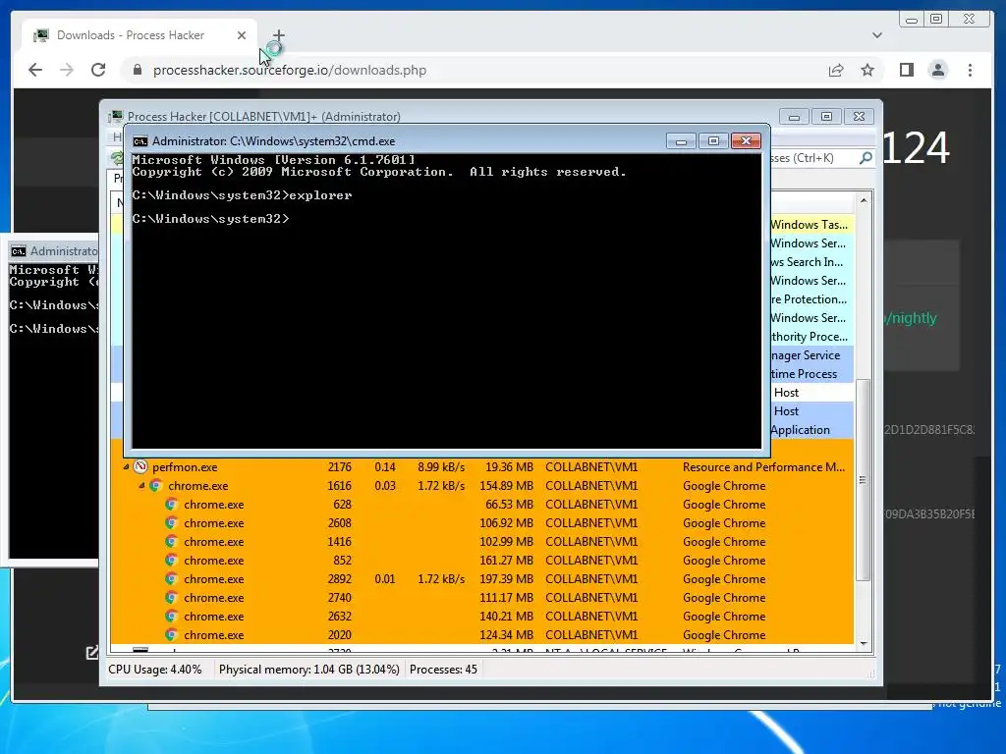1006x754 pixels.
Task: Close the Downloads - Process Hacker tab
Action: point(242,35)
